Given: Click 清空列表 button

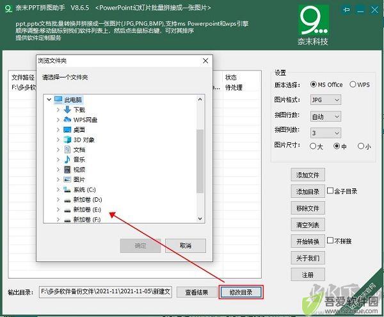Looking at the screenshot, I should [x=308, y=225].
